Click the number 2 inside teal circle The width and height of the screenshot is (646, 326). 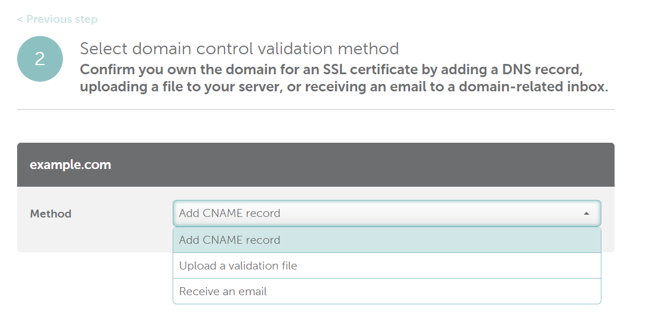point(40,59)
